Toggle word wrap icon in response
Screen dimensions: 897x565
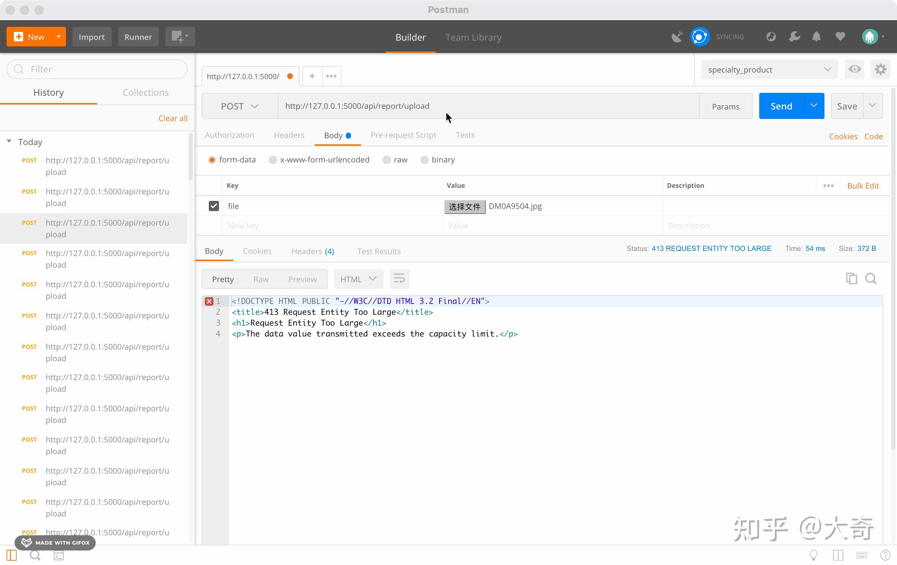click(x=399, y=279)
